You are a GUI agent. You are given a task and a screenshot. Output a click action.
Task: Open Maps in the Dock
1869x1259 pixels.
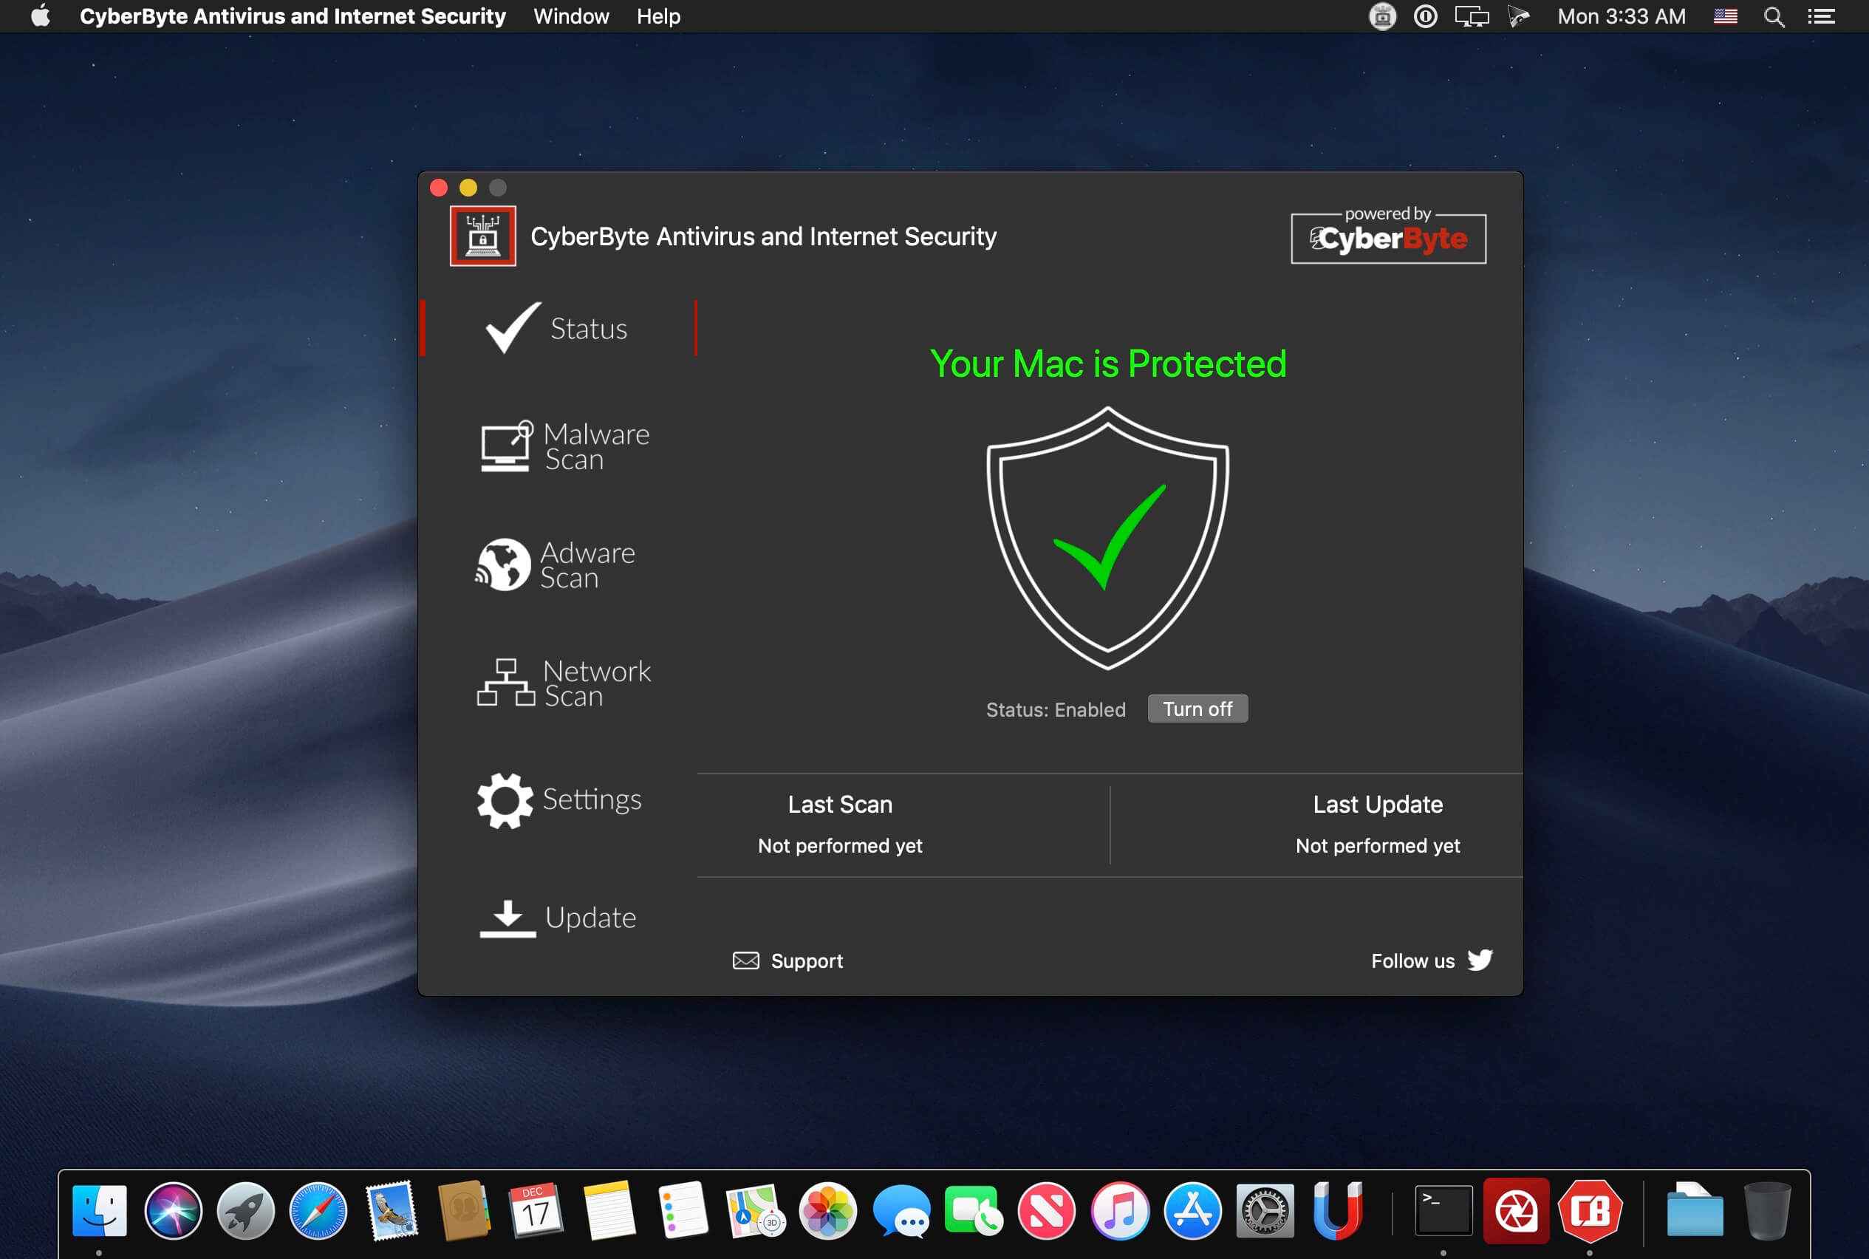point(756,1210)
